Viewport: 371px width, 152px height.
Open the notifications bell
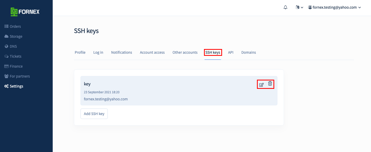pyautogui.click(x=286, y=7)
